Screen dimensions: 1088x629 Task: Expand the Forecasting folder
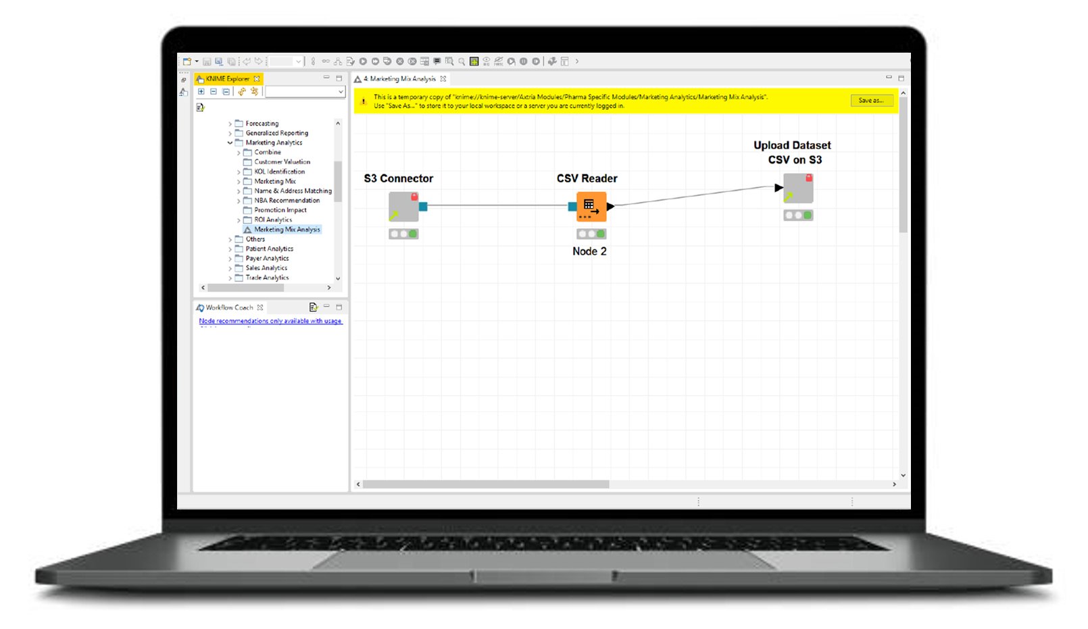pyautogui.click(x=230, y=124)
